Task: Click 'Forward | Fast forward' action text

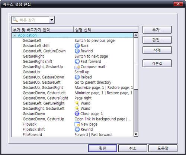Action: pyautogui.click(x=93, y=135)
